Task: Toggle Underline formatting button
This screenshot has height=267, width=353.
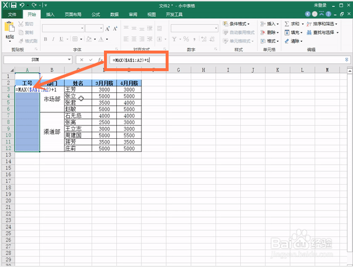Action: coord(61,39)
